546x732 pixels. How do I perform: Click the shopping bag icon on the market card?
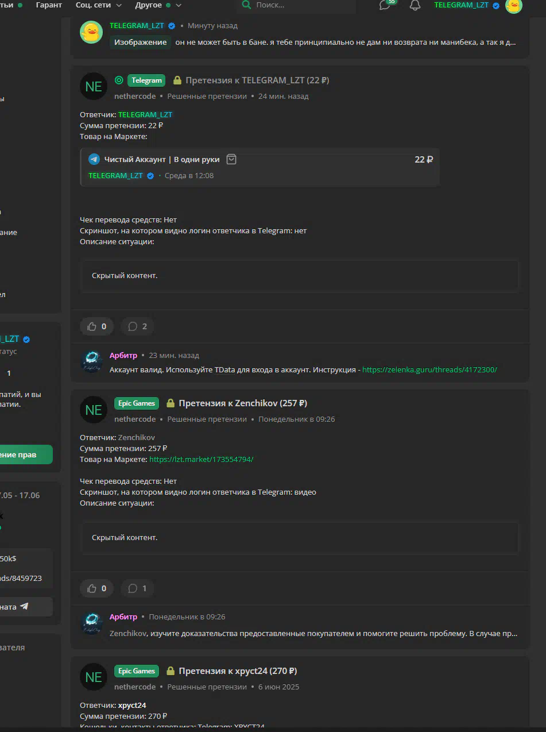231,159
